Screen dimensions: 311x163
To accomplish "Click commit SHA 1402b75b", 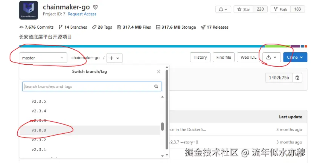I will (279, 78).
